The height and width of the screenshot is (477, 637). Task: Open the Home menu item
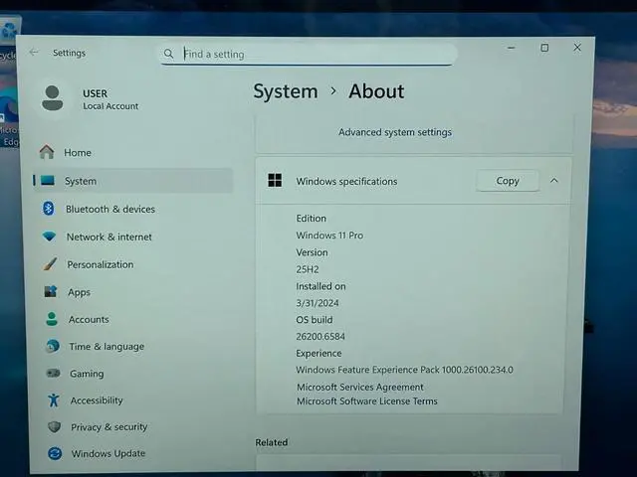click(78, 152)
